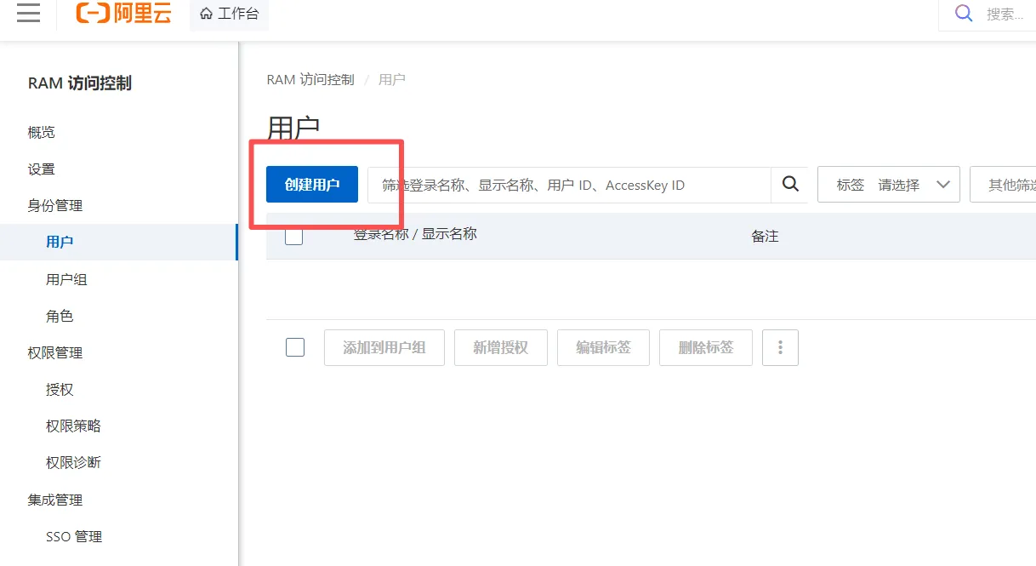The image size is (1036, 566).
Task: Tick the checkbox next to 添加到用户组
Action: tap(295, 347)
